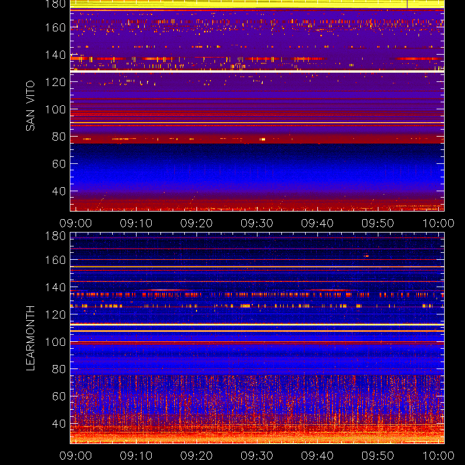Select the 40 frequency tick in the San Vito plot

pyautogui.click(x=59, y=191)
